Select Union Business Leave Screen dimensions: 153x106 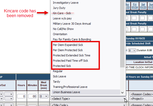click(x=86, y=92)
